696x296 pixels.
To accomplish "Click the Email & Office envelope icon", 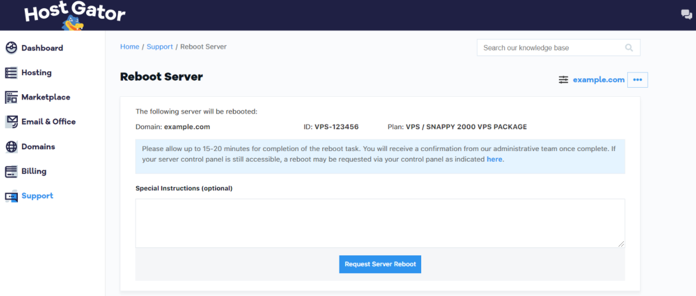I will tap(11, 122).
